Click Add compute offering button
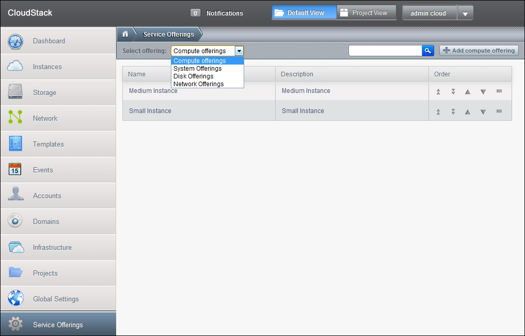Viewport: 525px width, 336px height. pyautogui.click(x=479, y=51)
